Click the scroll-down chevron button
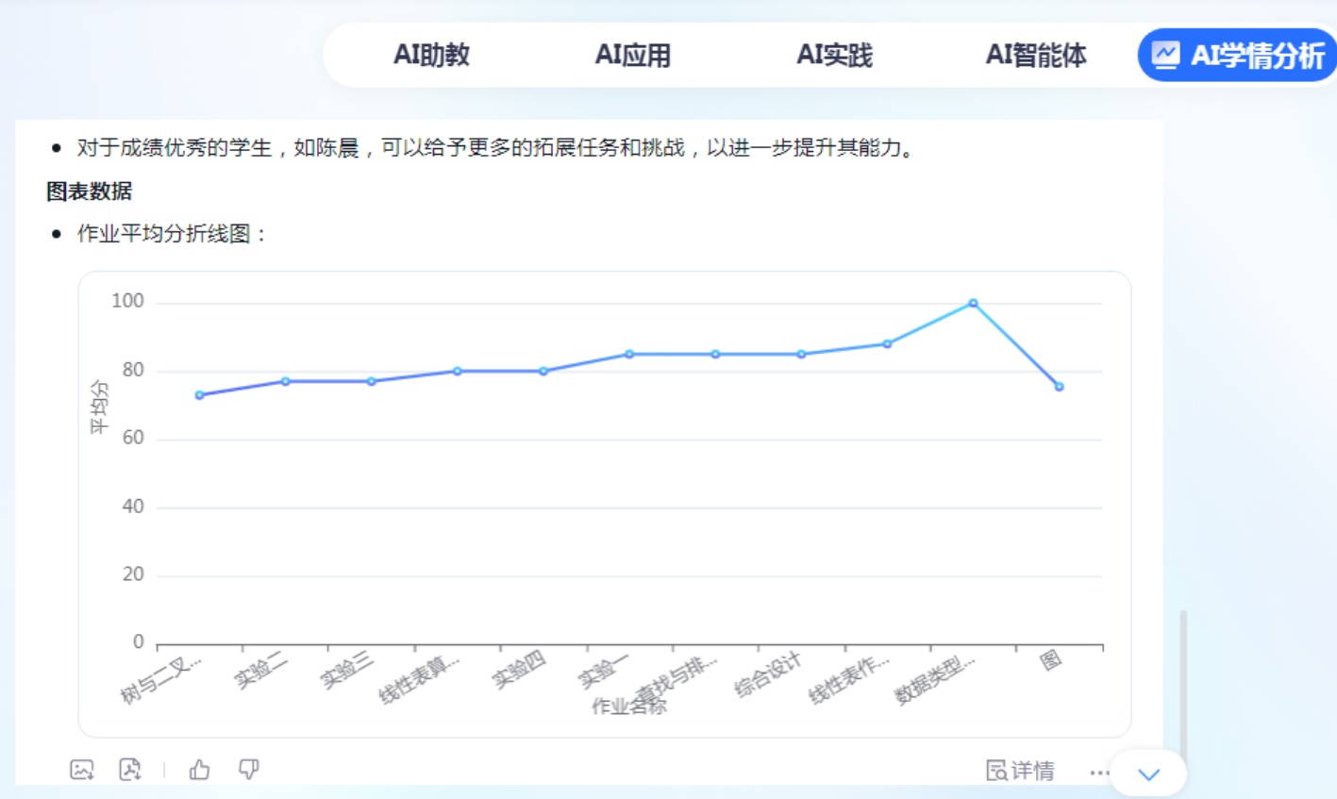1337x799 pixels. click(1148, 774)
